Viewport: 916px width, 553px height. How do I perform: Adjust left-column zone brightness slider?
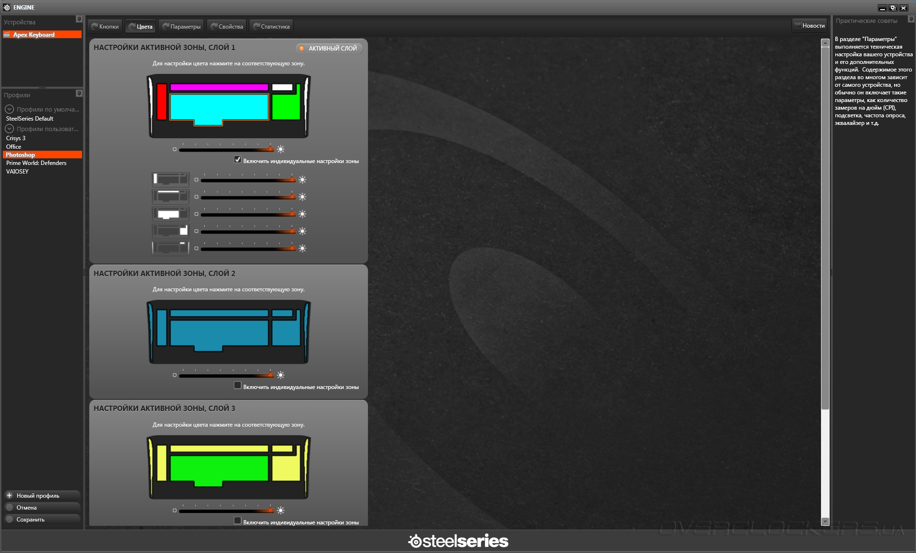click(x=248, y=180)
